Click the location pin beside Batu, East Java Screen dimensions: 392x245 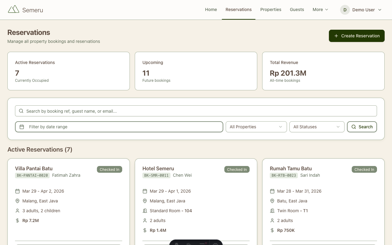pos(272,201)
